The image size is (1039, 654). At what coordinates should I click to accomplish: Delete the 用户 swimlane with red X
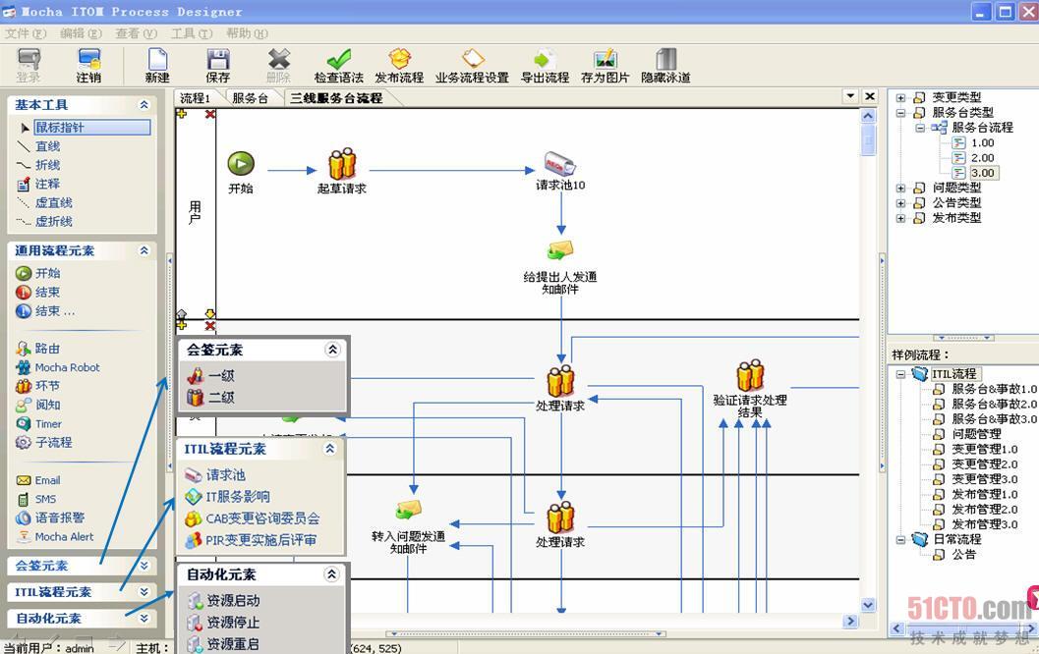tap(210, 115)
